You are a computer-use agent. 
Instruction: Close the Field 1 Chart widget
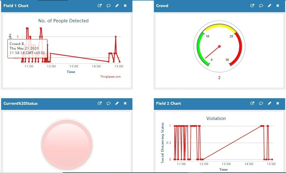[x=125, y=5]
